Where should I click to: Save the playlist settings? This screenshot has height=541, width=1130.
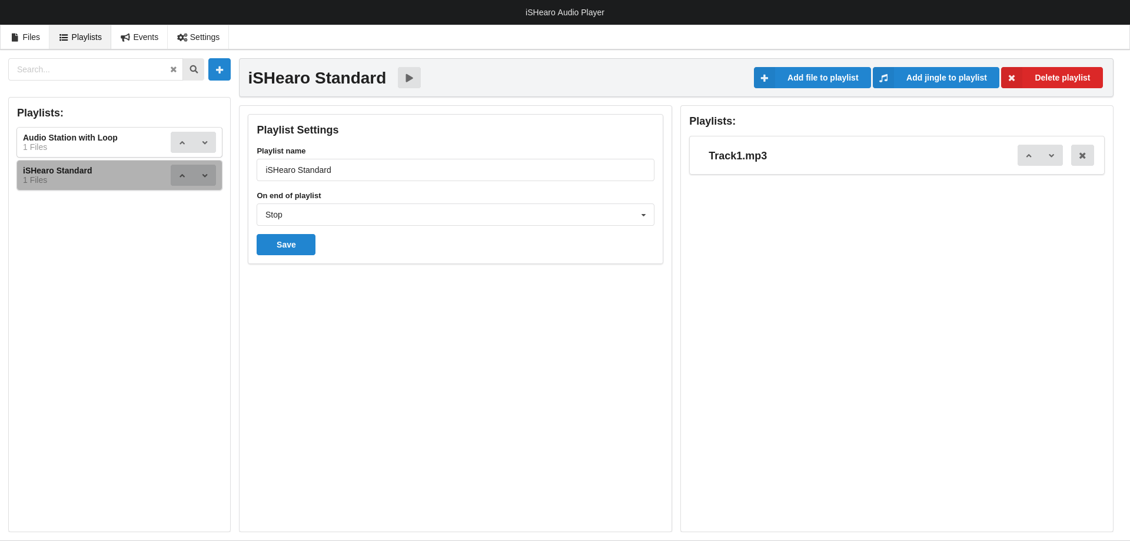coord(286,245)
